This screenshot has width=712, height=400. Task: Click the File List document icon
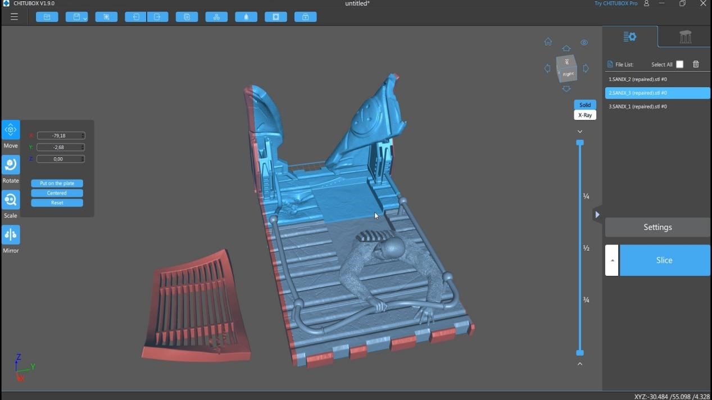click(610, 65)
